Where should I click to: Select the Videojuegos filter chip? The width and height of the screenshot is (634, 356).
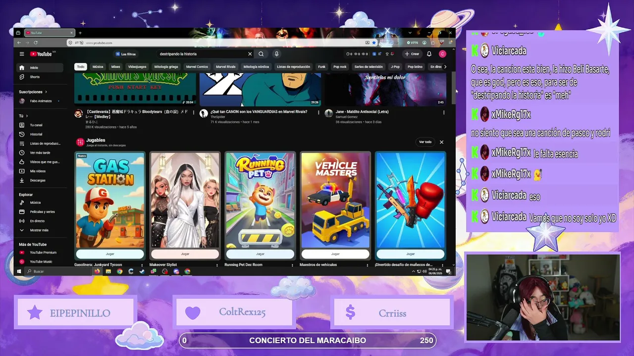click(137, 67)
